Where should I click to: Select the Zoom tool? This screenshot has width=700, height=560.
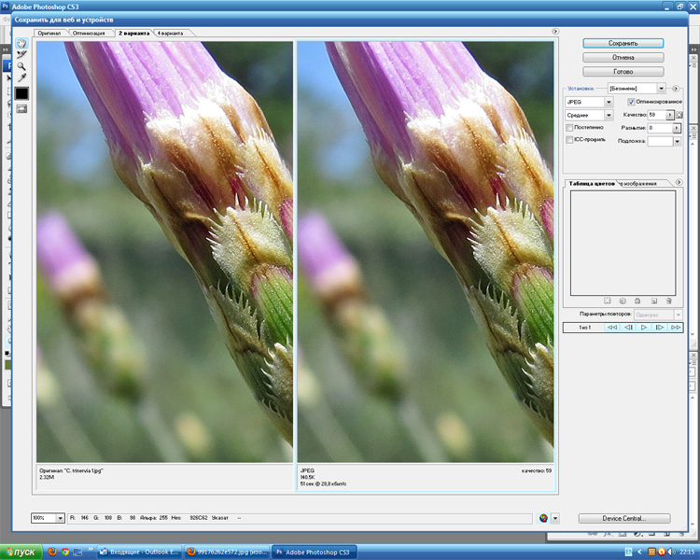point(21,66)
